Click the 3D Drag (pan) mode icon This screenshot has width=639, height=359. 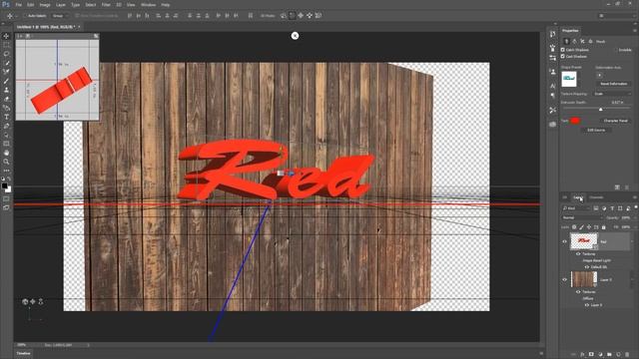(301, 16)
